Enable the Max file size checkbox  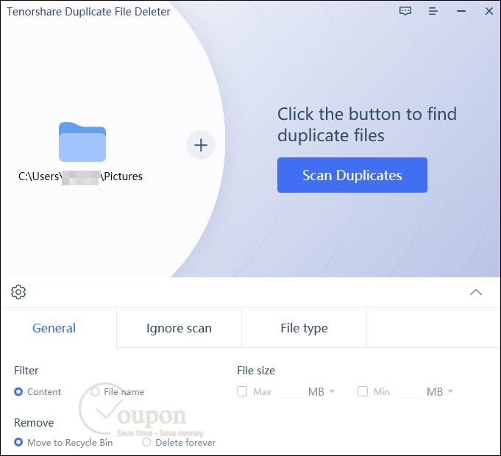242,391
